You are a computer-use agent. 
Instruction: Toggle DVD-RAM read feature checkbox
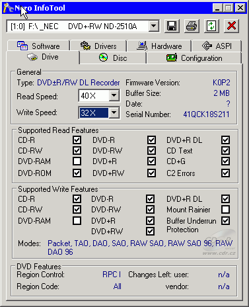(x=77, y=161)
